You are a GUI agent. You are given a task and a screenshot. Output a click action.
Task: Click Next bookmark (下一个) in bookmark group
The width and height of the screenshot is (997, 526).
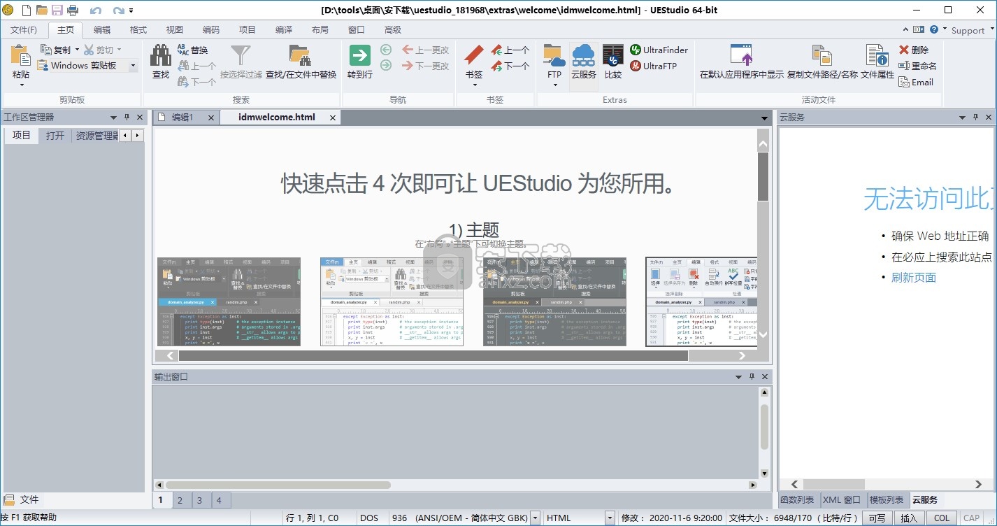pos(510,66)
